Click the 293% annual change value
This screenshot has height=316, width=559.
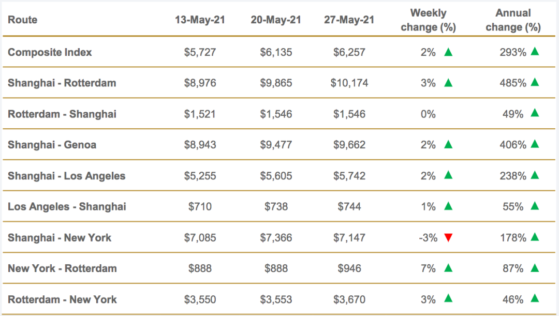click(x=513, y=52)
